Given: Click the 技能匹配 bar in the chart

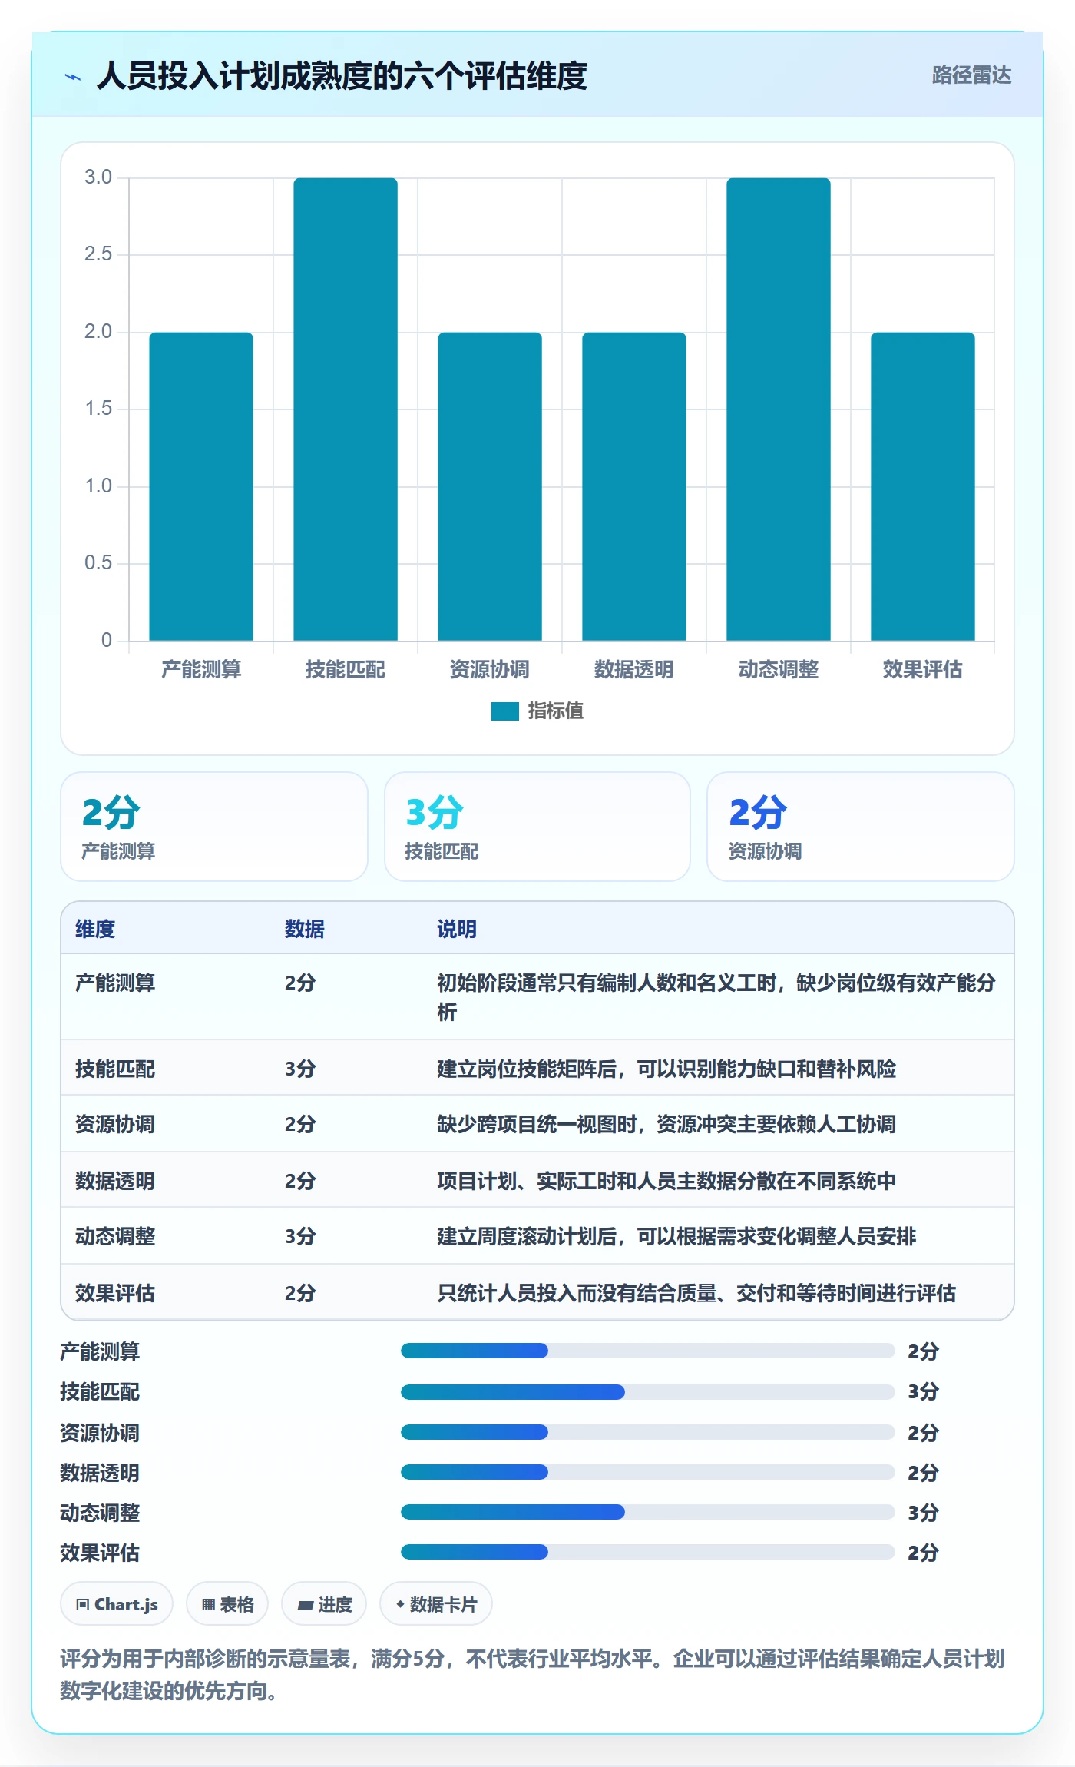Looking at the screenshot, I should click(346, 409).
